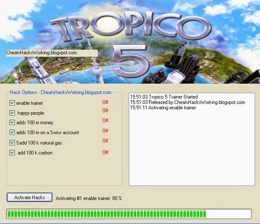Click Off status beside natural gas

click(105, 141)
